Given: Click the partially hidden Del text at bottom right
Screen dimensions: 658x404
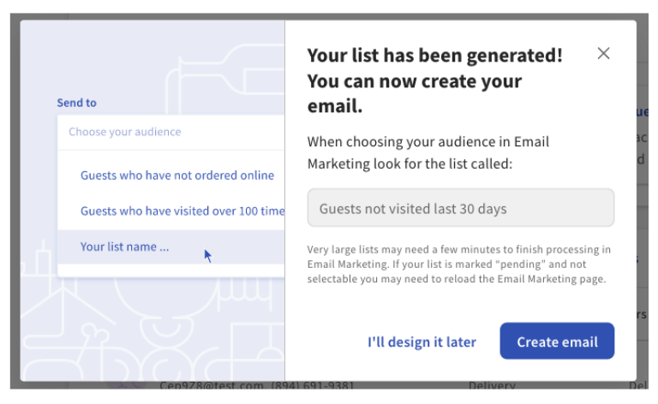Looking at the screenshot, I should point(639,386).
